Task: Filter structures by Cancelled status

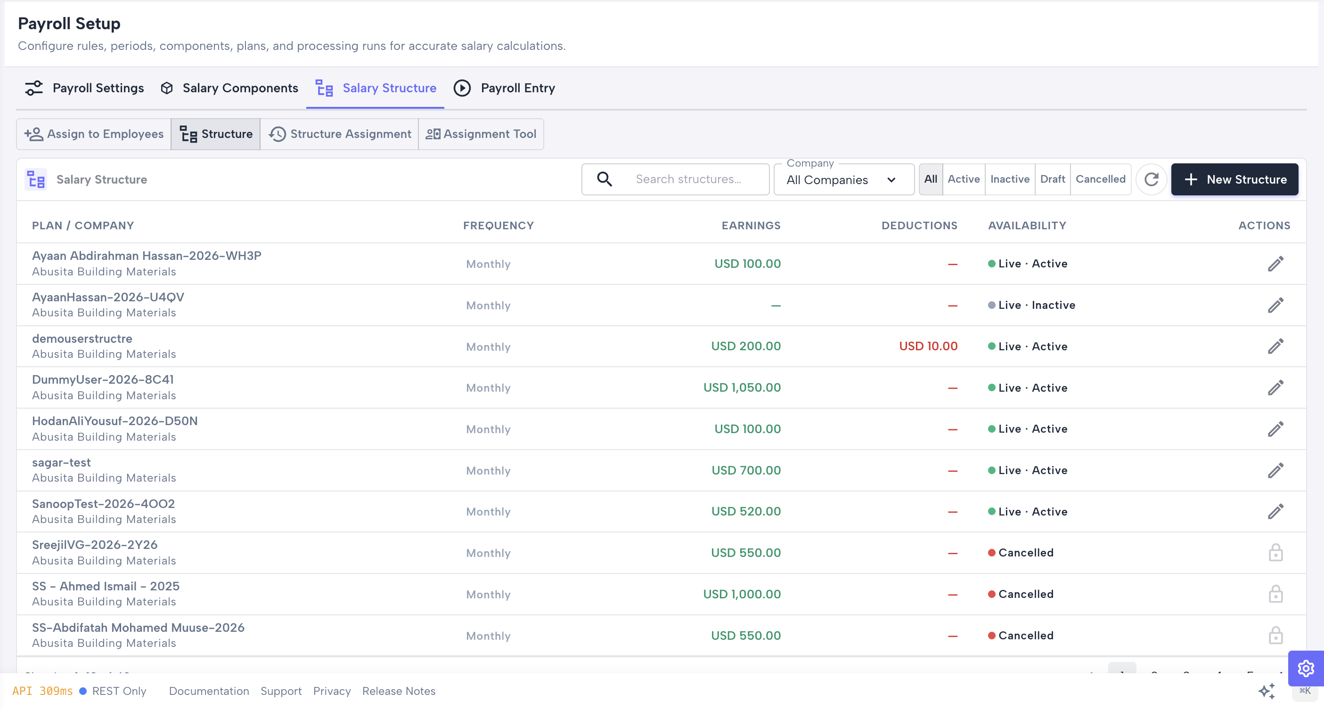Action: (x=1100, y=179)
